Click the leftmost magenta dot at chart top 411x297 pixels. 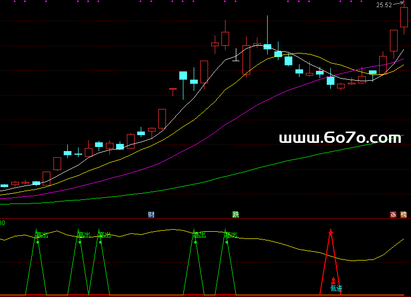tap(14, 2)
